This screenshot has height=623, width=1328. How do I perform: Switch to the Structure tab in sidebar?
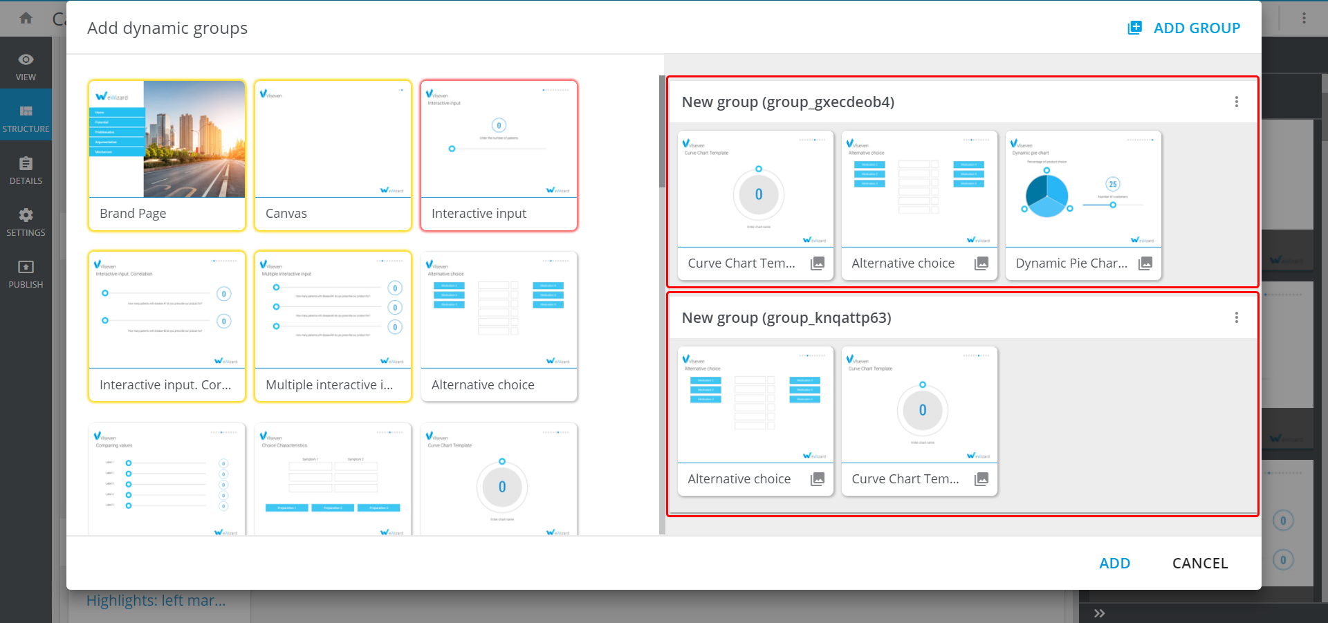point(26,118)
